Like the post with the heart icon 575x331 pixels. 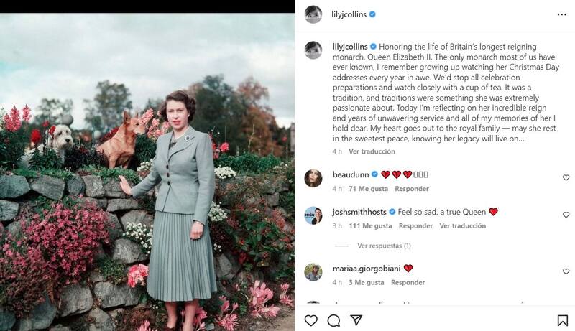[x=311, y=320]
